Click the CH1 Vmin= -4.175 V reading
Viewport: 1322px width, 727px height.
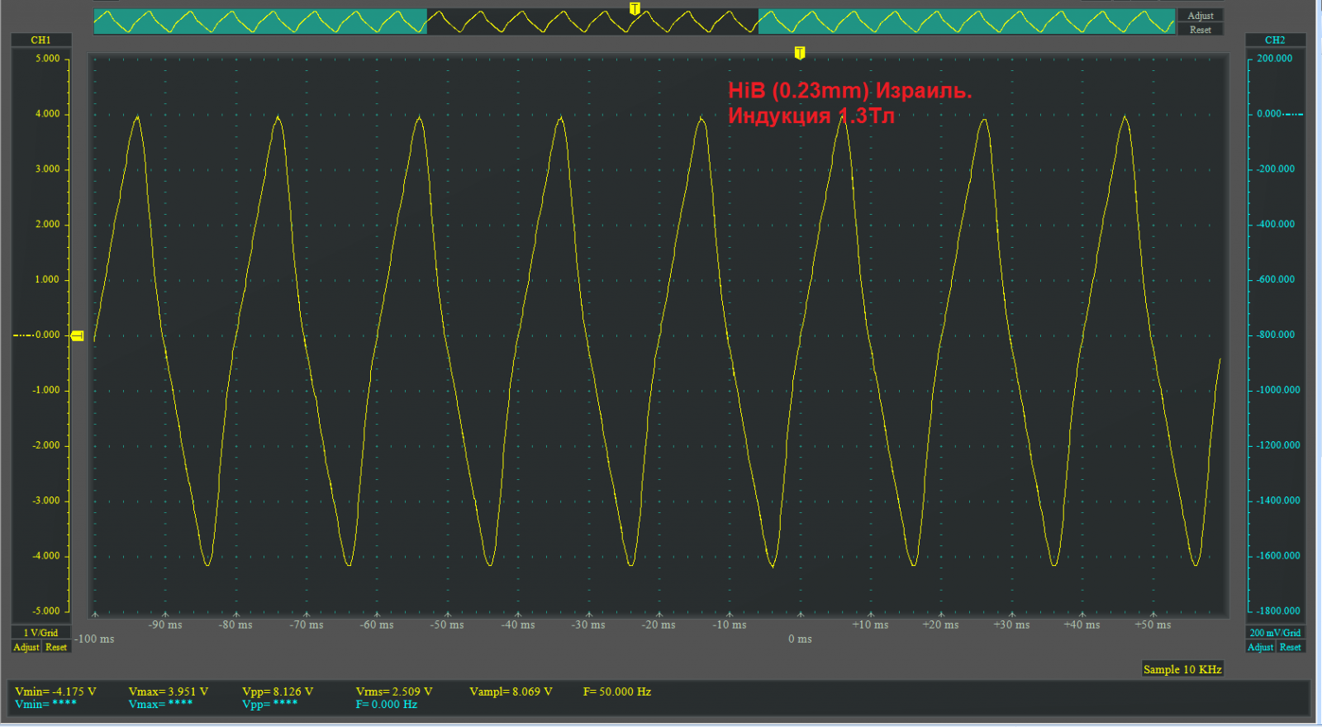tap(55, 691)
